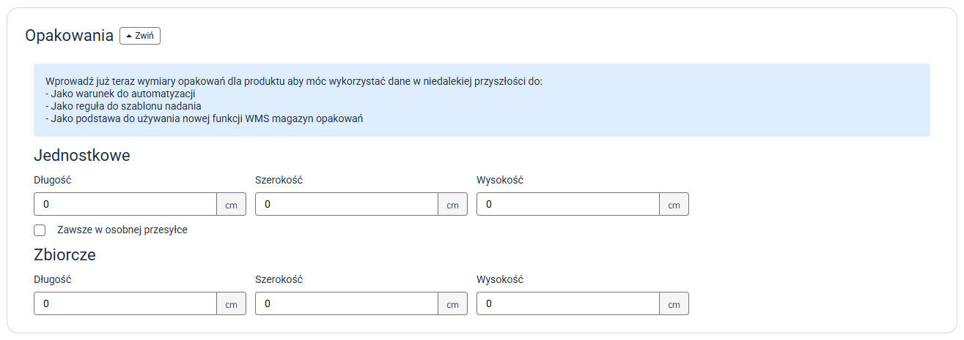The height and width of the screenshot is (340, 964).
Task: Click the cm unit beside Zbiorcze Szerokość
Action: pyautogui.click(x=452, y=303)
